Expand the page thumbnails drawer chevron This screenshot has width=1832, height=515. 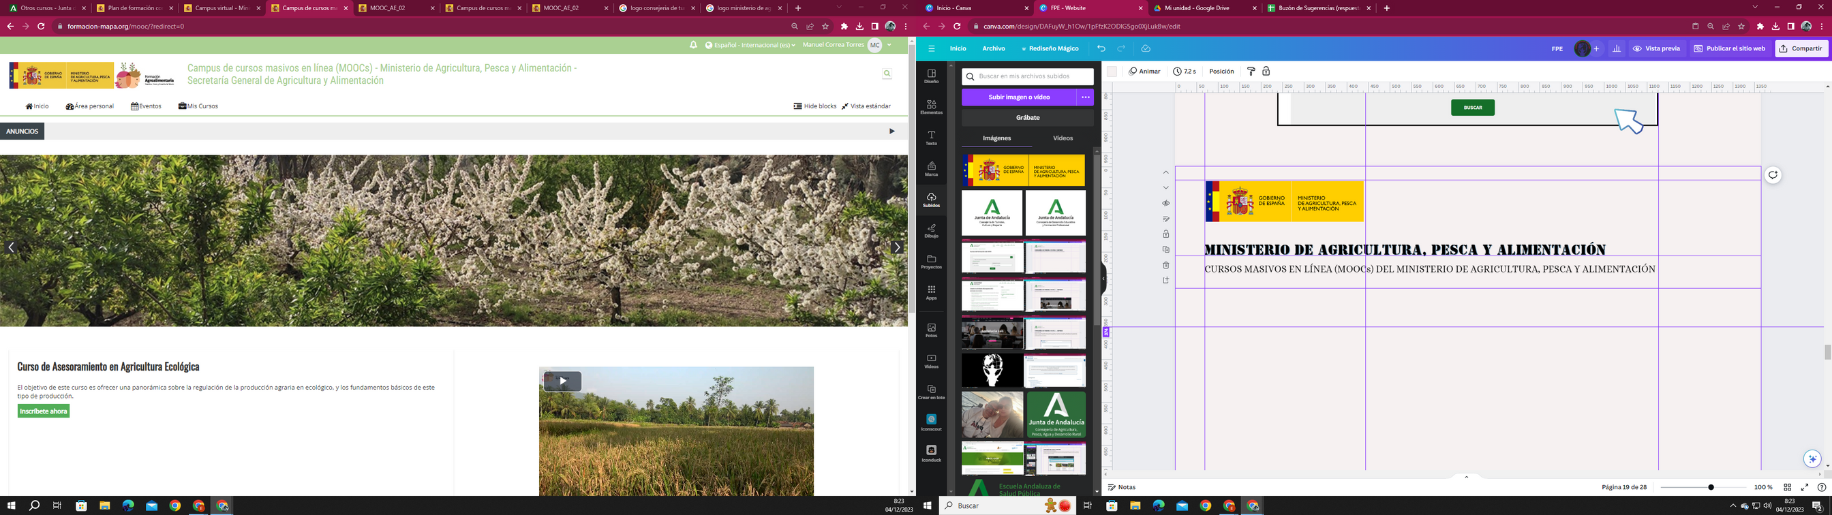tap(1467, 477)
